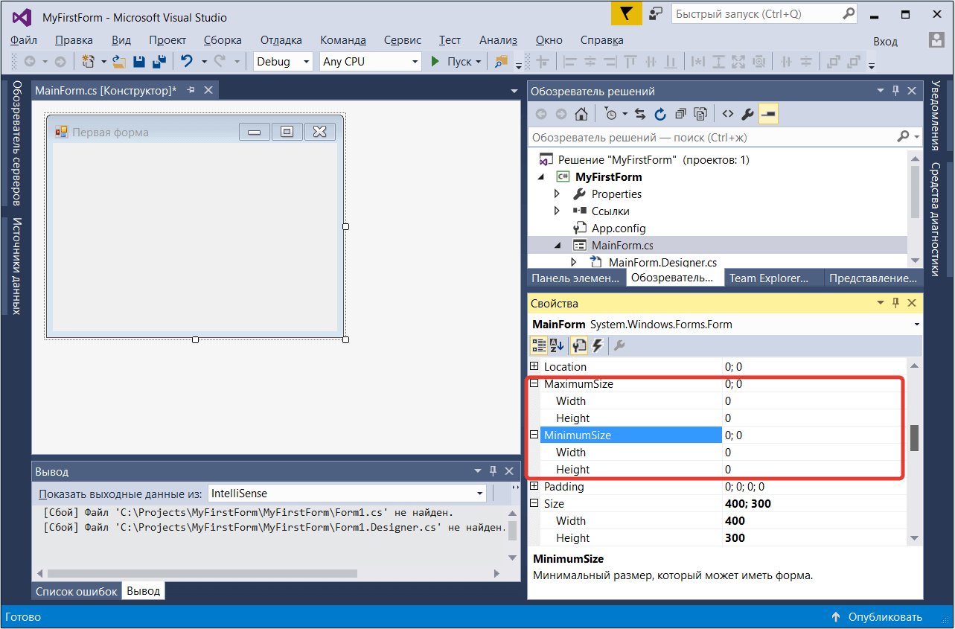The width and height of the screenshot is (955, 629).
Task: Expand the Location property
Action: tap(534, 366)
